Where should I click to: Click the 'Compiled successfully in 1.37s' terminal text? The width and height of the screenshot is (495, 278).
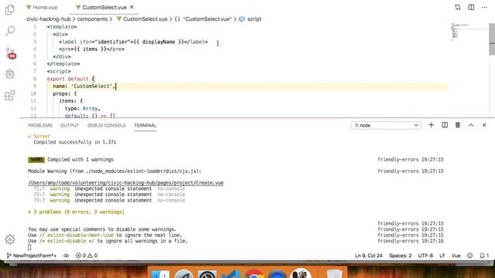(x=75, y=142)
